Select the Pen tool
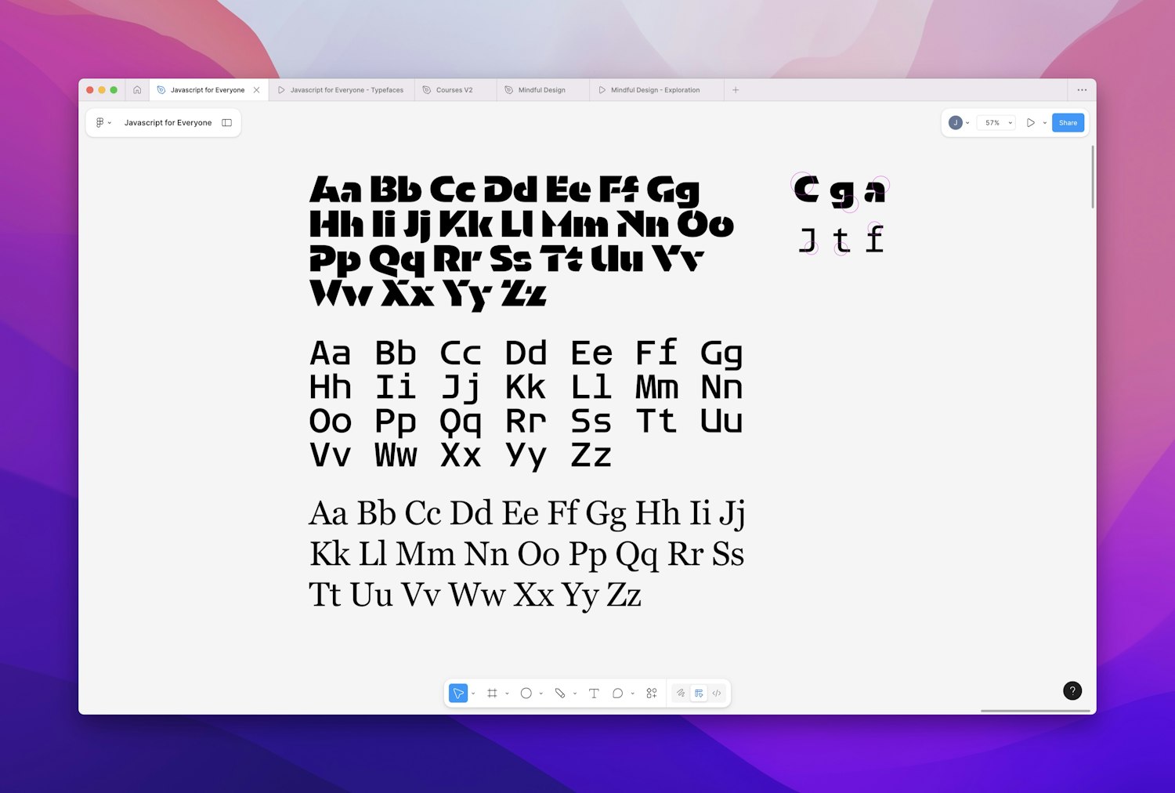 (x=561, y=693)
